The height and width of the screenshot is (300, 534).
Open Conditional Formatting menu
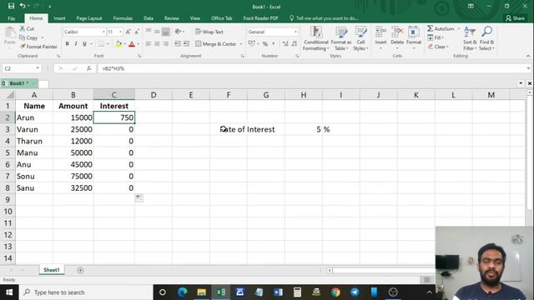point(316,38)
